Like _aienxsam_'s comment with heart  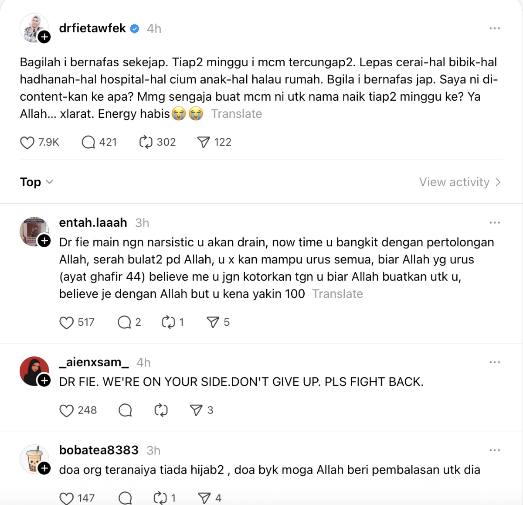(66, 411)
